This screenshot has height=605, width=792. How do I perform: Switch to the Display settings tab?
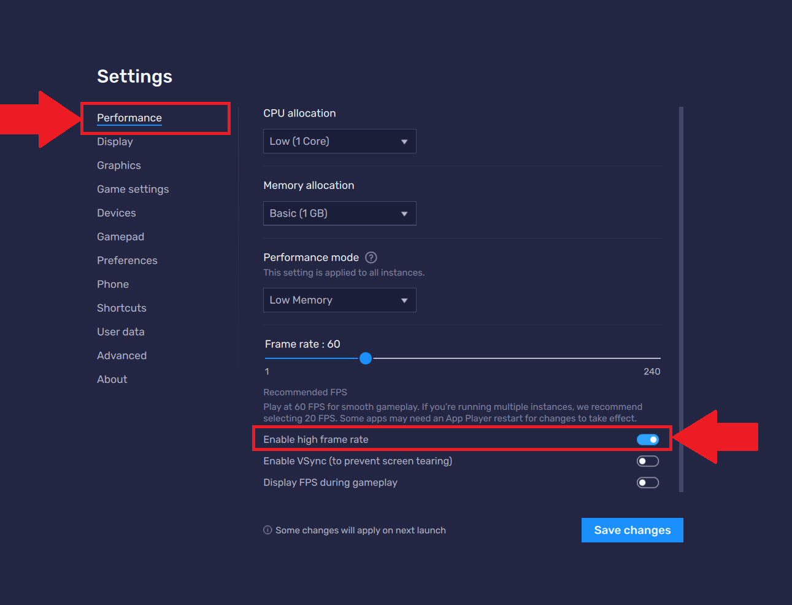[x=115, y=142]
